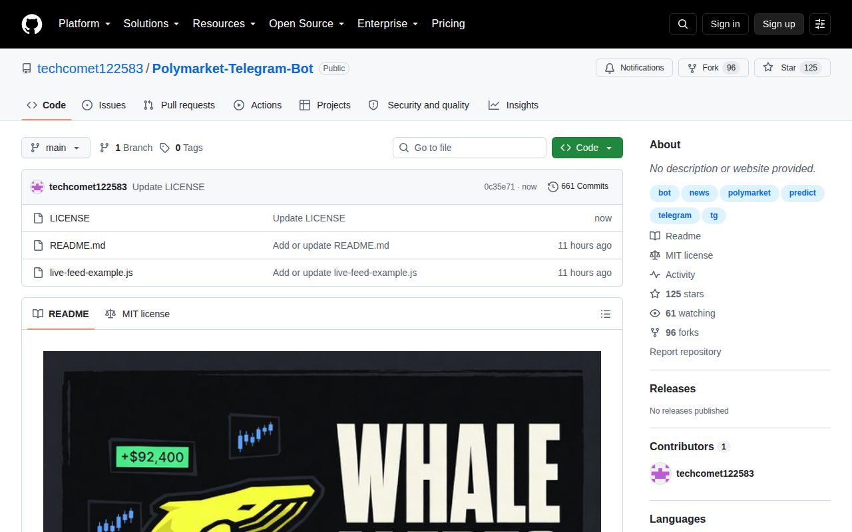This screenshot has height=532, width=852.
Task: Open the README.md file
Action: [77, 245]
